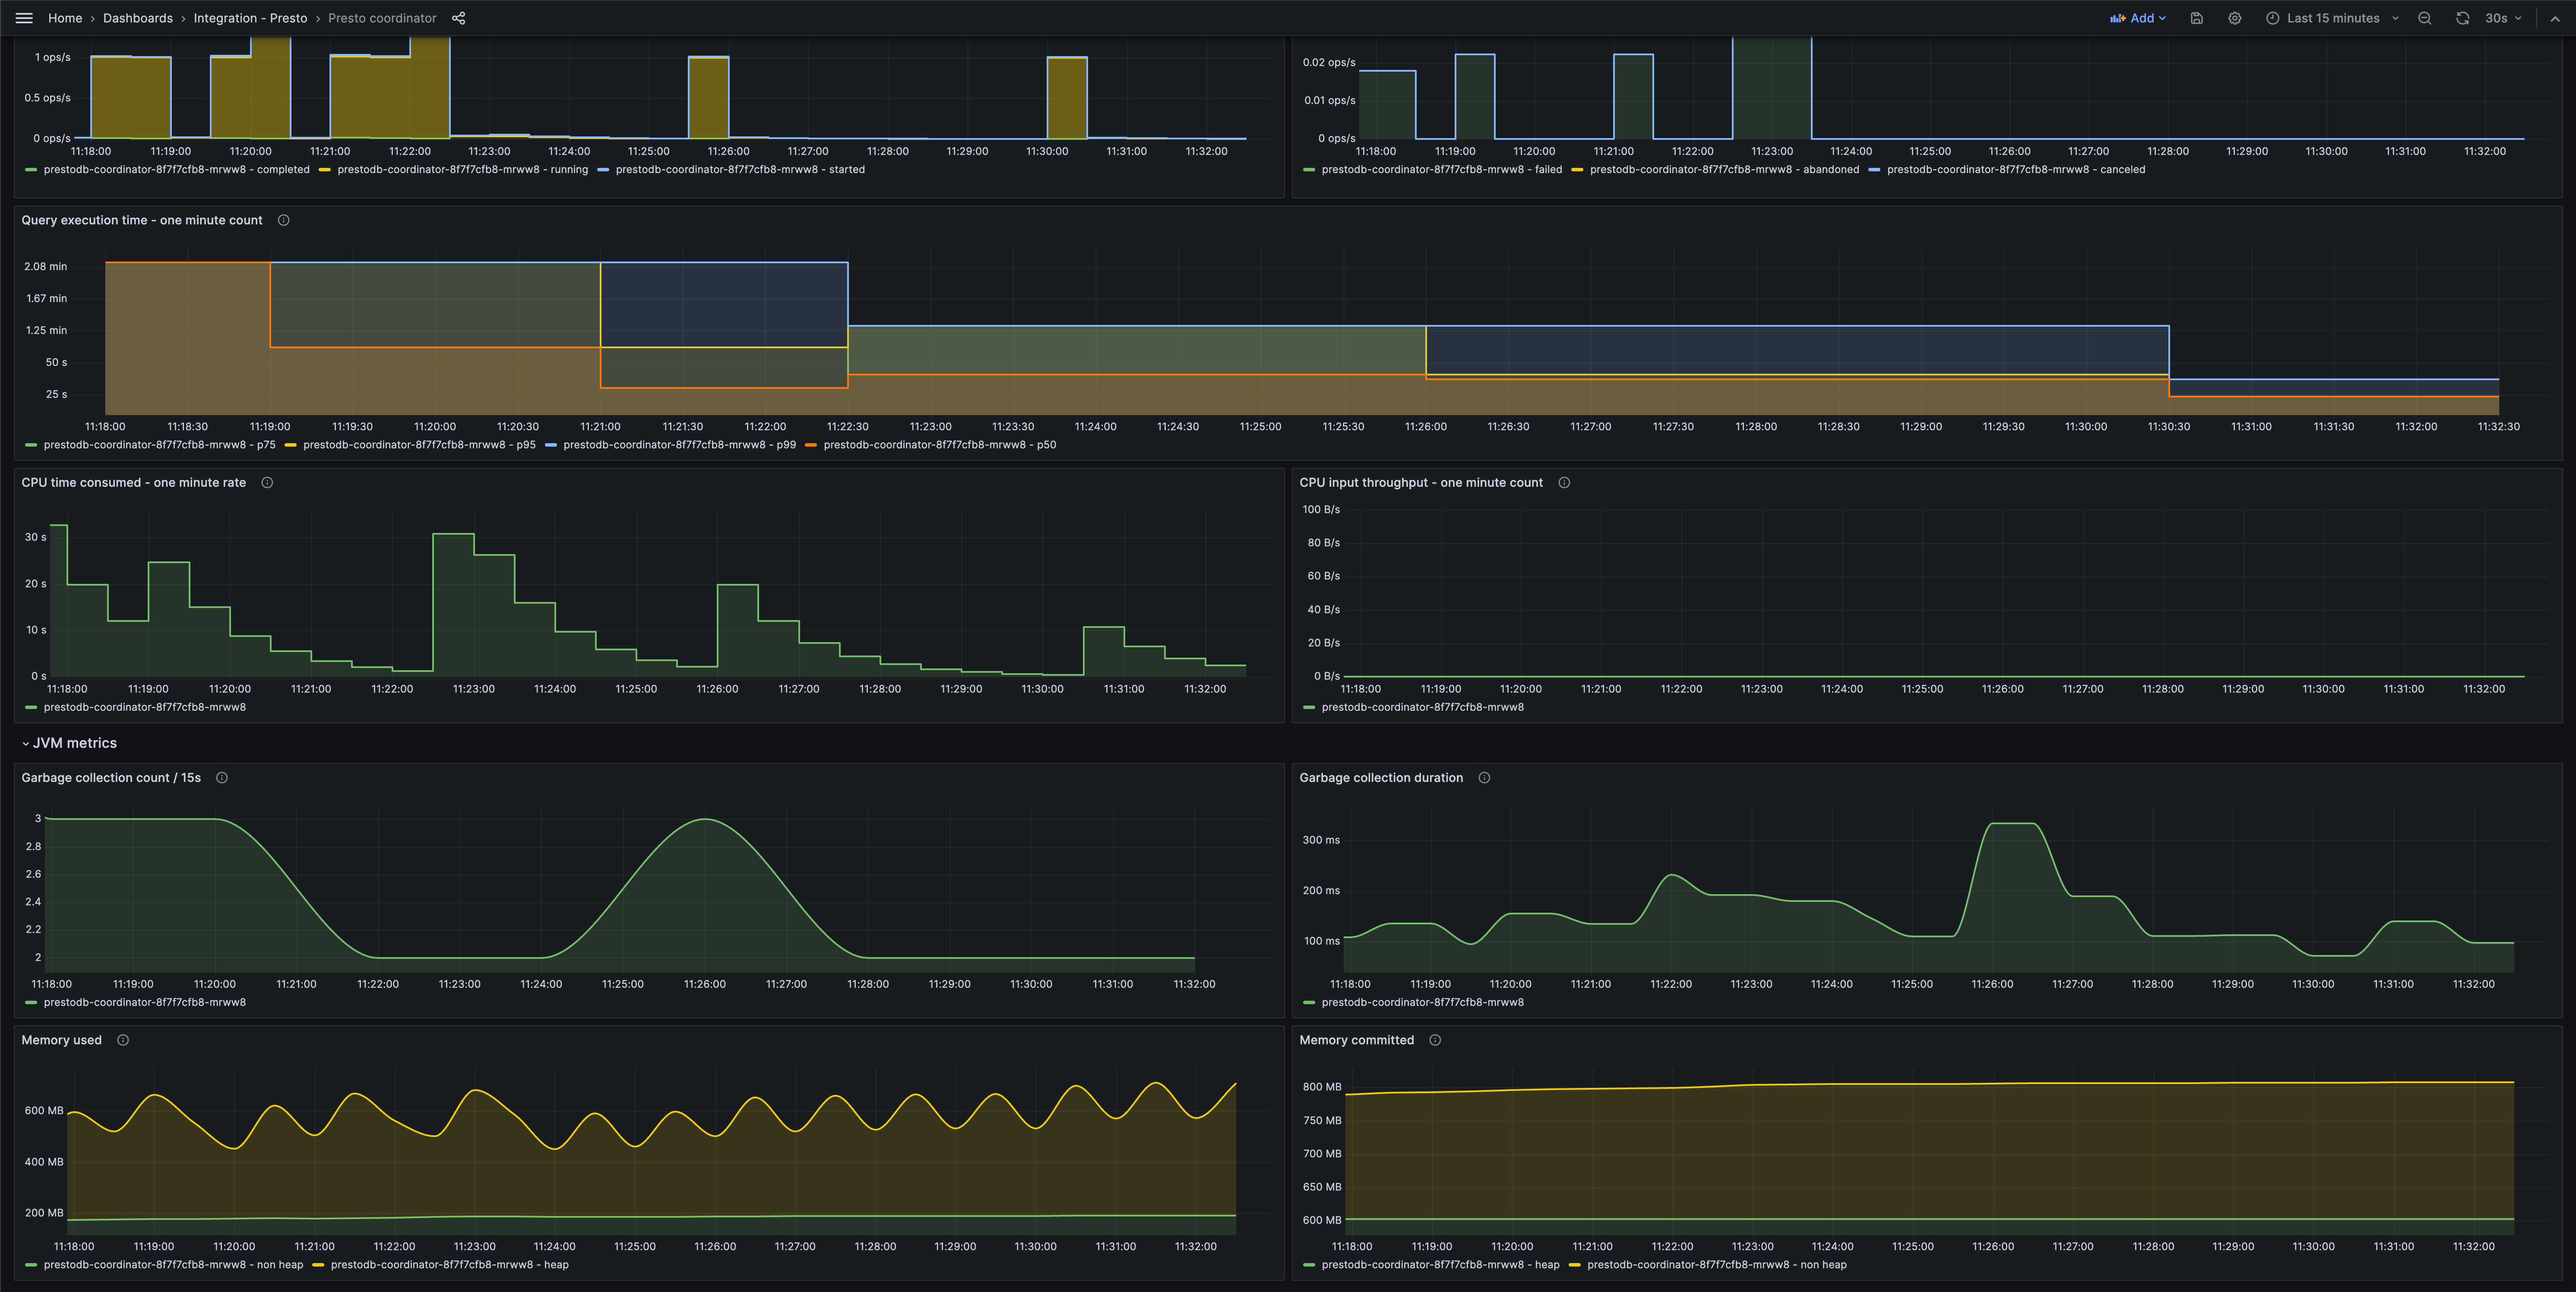Click the collapse top bar chevron icon
The image size is (2576, 1292).
[2555, 18]
